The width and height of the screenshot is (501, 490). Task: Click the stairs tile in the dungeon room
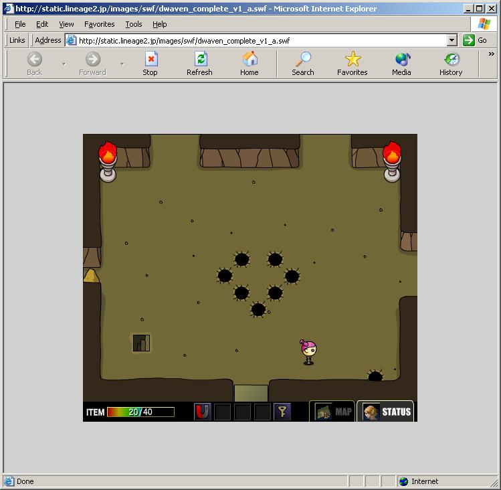pos(141,343)
